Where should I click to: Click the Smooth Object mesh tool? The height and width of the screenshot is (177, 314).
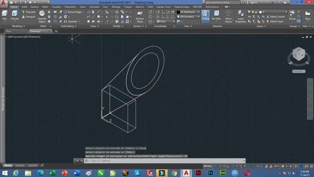tap(42, 16)
